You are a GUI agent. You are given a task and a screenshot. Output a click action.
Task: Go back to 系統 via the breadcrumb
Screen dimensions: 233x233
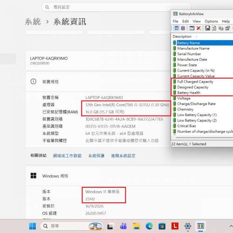[33, 21]
